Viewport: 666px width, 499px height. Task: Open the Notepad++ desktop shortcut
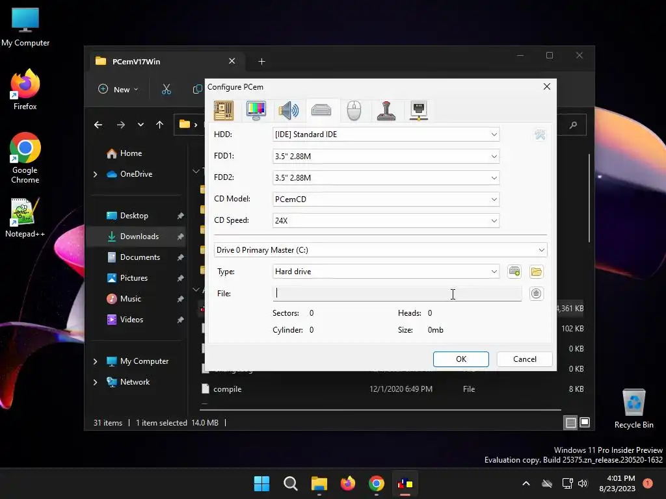click(25, 218)
